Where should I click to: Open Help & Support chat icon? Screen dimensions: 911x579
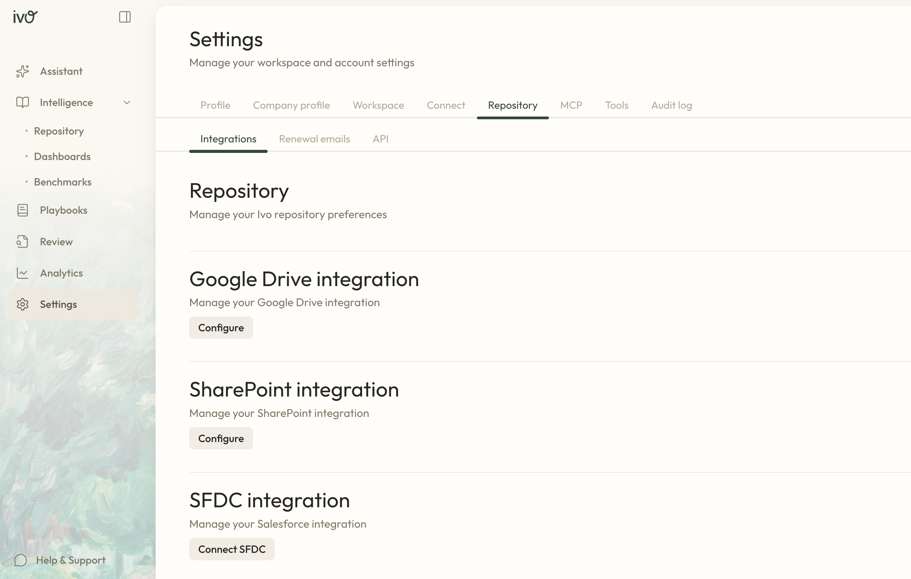pos(20,560)
